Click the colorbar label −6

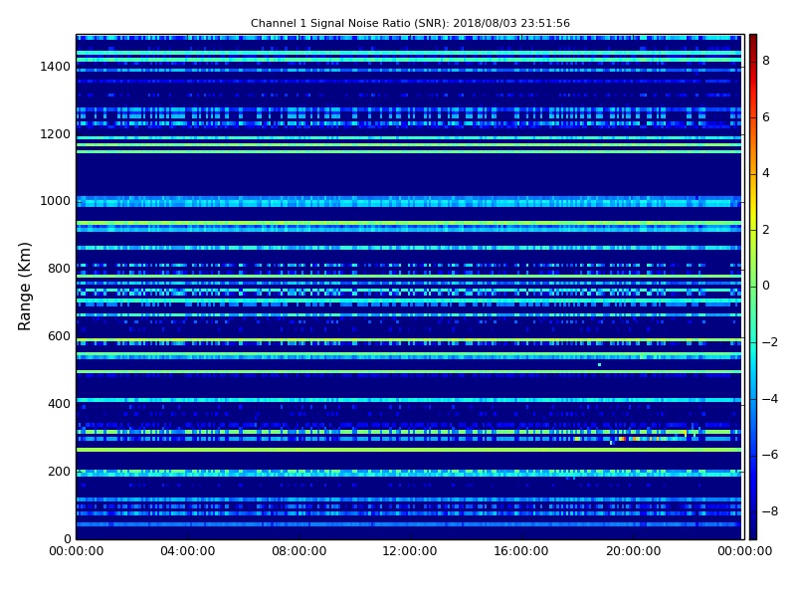click(x=770, y=455)
